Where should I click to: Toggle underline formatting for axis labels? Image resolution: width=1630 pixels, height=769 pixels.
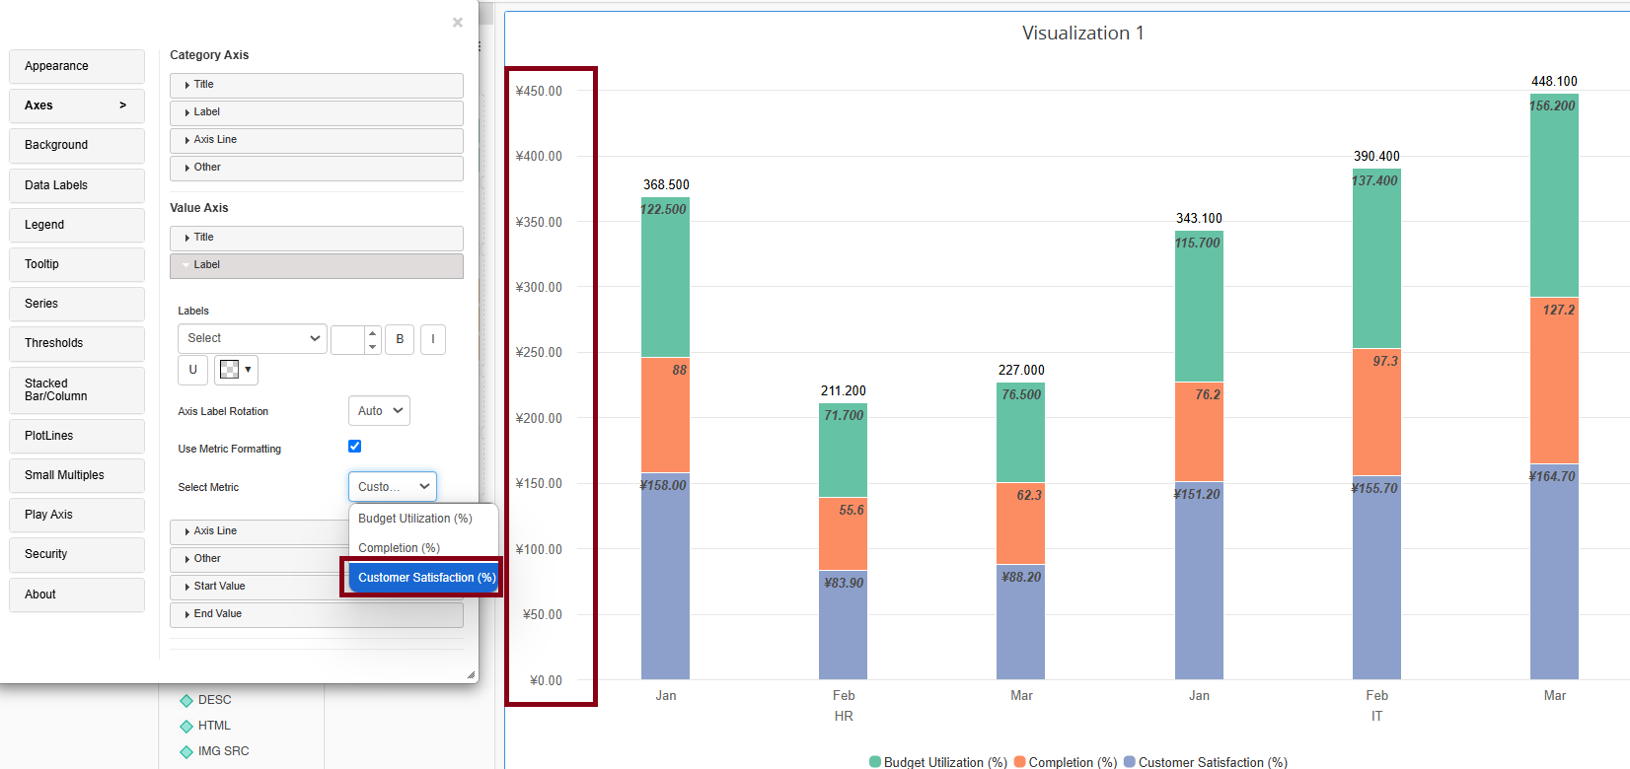click(192, 370)
